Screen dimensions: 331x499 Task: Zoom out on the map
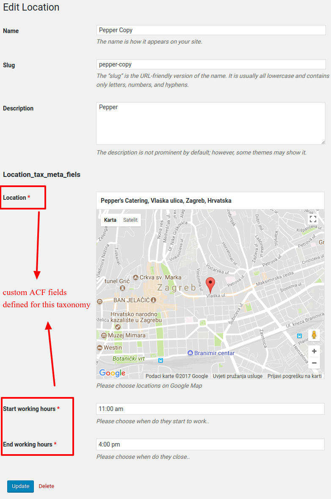pyautogui.click(x=314, y=363)
